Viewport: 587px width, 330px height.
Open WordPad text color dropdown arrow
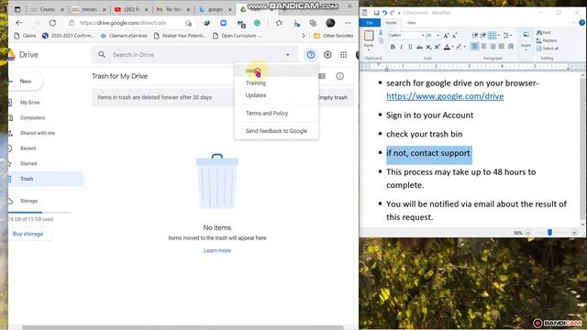[x=452, y=47]
